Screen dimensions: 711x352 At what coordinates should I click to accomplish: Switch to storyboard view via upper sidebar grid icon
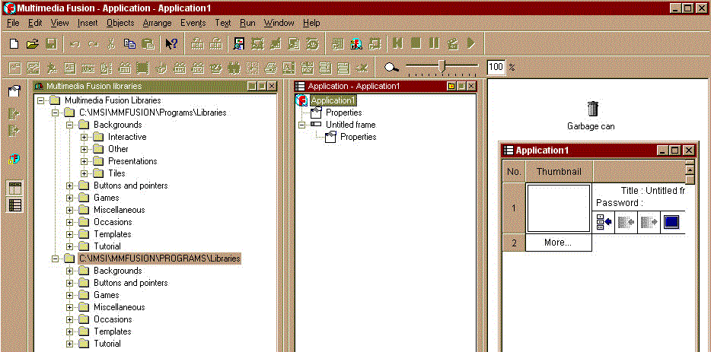click(15, 188)
